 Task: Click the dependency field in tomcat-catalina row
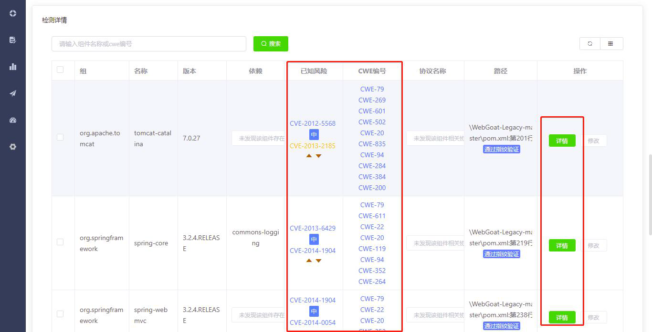(x=258, y=138)
